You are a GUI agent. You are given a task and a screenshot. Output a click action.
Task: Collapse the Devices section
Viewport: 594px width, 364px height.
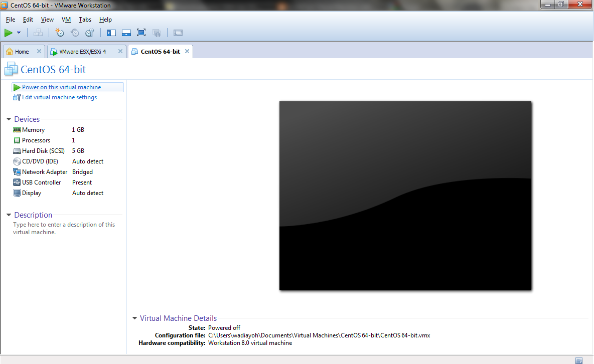(x=9, y=119)
